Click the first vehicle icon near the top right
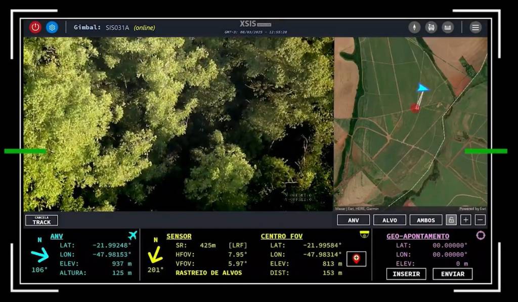Screen dimensions: 518x302 pos(430,27)
